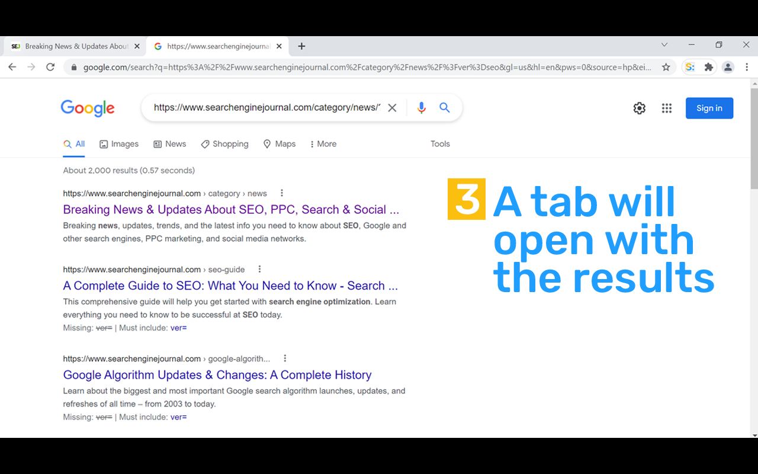Image resolution: width=758 pixels, height=474 pixels.
Task: Open the tab search chevron
Action: pyautogui.click(x=664, y=44)
